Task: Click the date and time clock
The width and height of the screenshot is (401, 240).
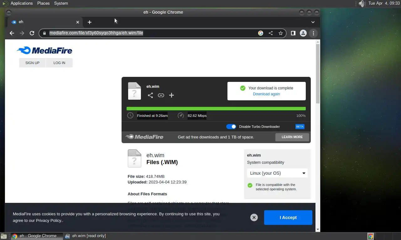Action: tap(384, 3)
